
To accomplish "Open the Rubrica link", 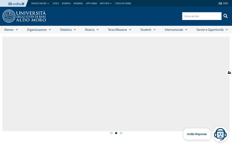I will [x=66, y=4].
